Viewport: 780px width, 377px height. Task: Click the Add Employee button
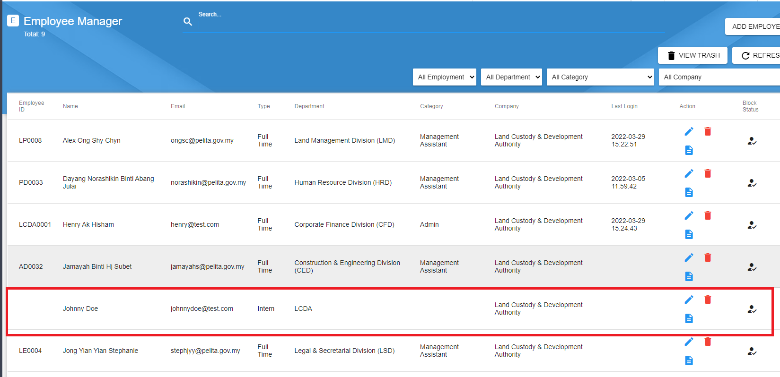tap(753, 26)
